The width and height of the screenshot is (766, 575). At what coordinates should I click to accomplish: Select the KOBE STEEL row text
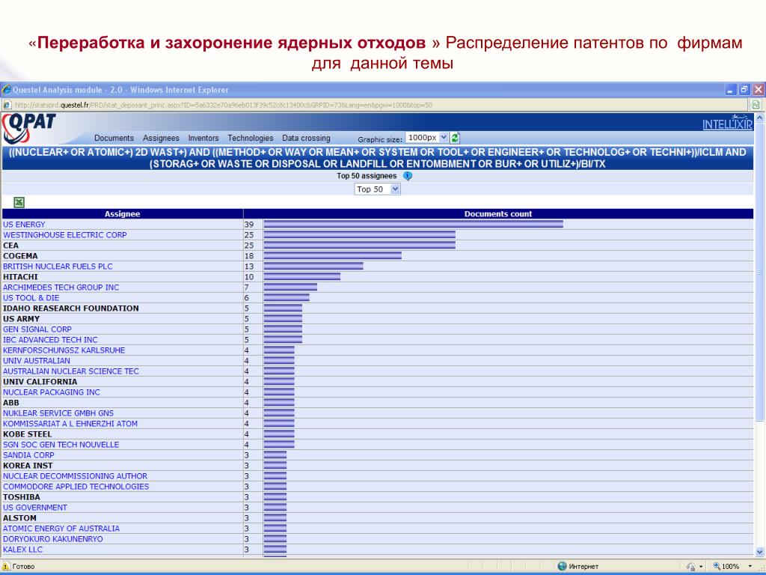tap(28, 434)
